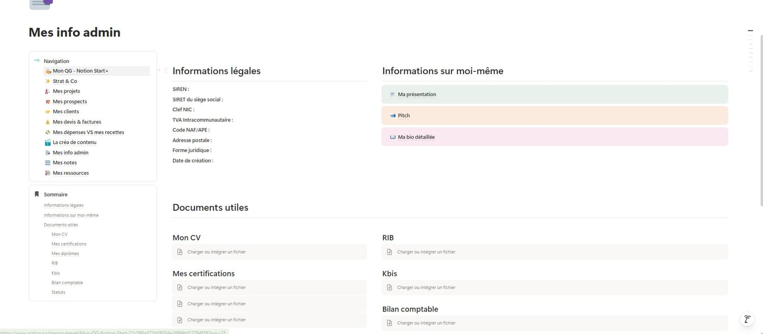
Task: Click the page icon above the title
Action: coord(41,4)
